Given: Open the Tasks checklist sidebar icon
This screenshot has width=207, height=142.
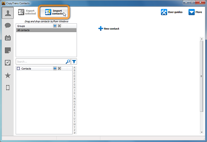Looking at the screenshot, I should [x=8, y=63].
